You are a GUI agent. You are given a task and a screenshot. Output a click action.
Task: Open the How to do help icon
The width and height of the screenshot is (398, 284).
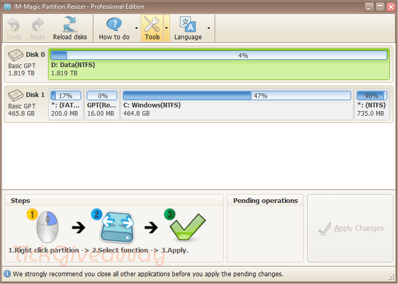click(114, 24)
